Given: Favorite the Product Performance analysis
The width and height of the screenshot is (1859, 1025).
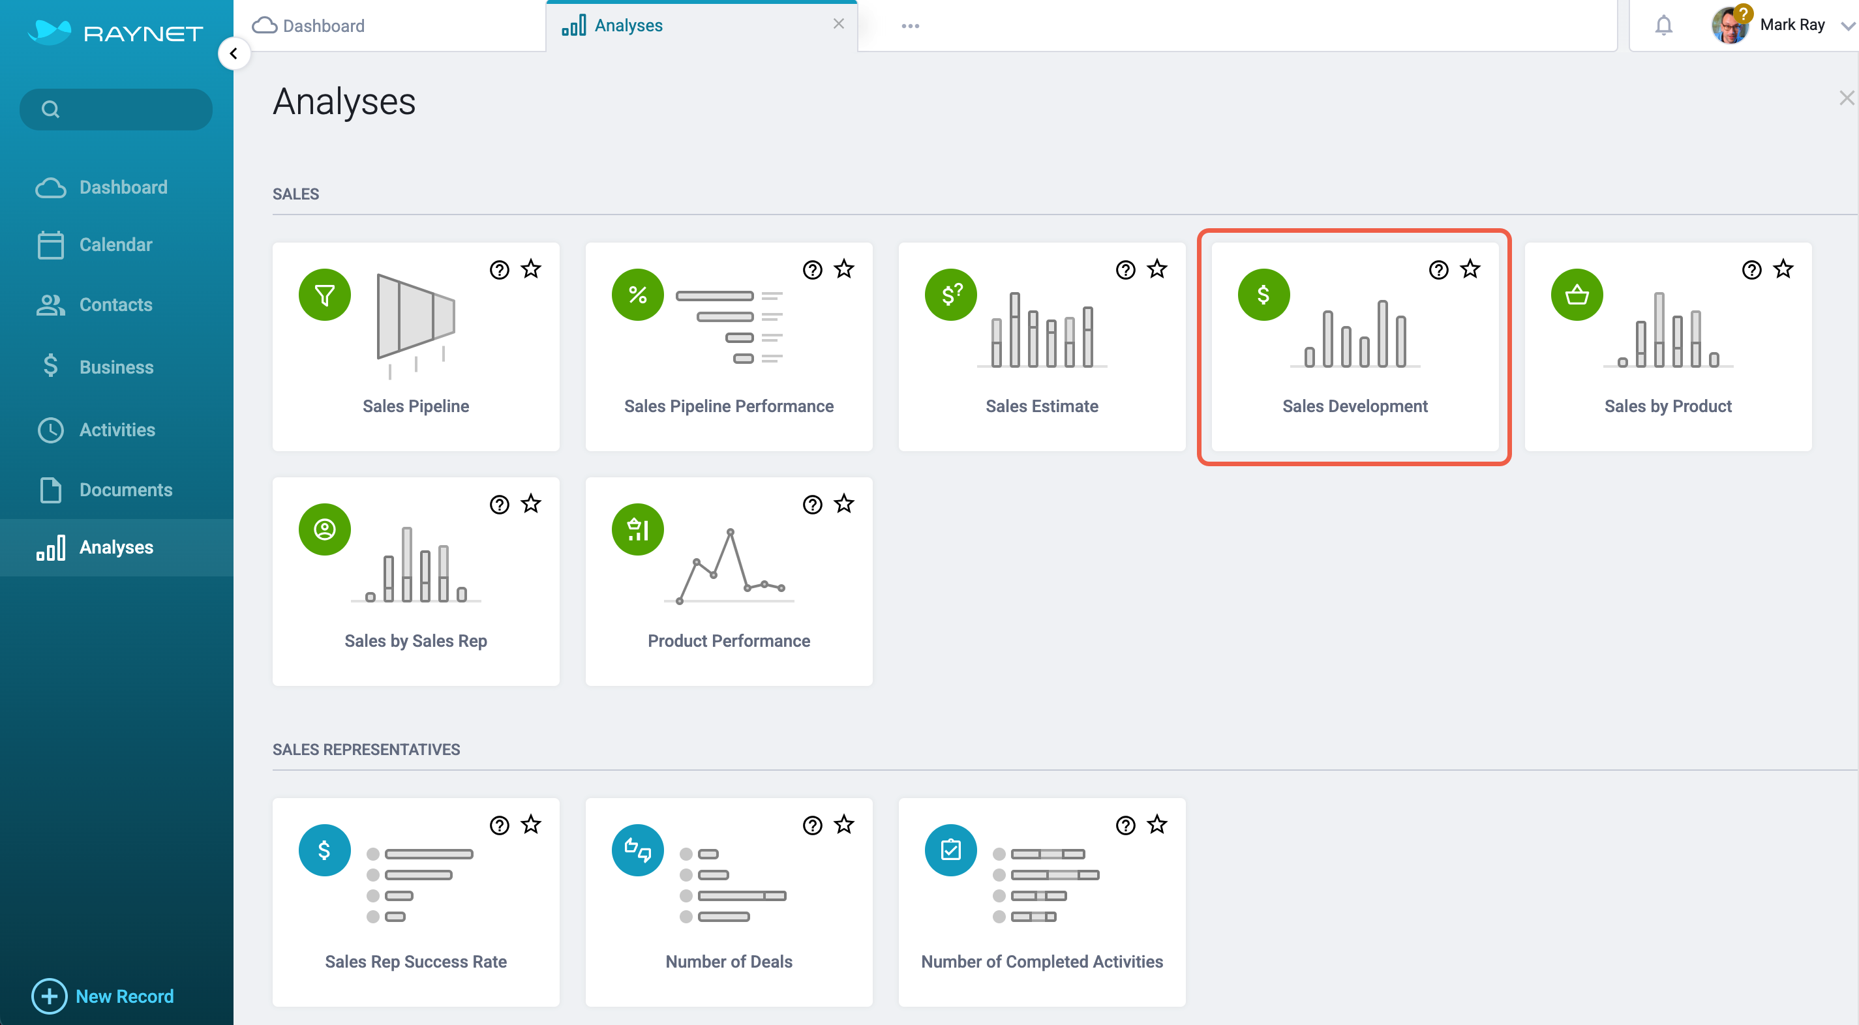Looking at the screenshot, I should [844, 503].
